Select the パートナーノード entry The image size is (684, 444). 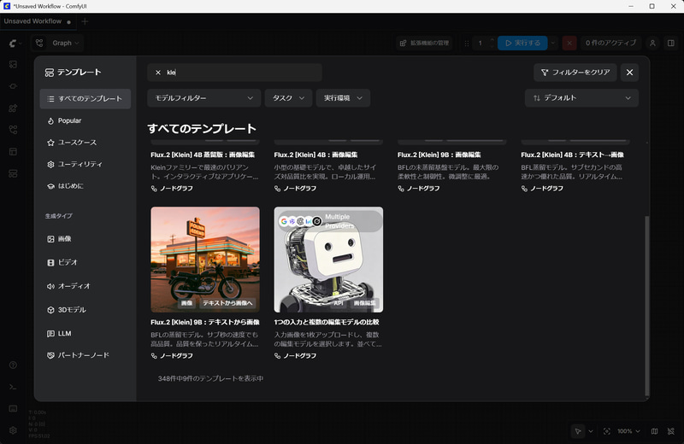tap(85, 355)
